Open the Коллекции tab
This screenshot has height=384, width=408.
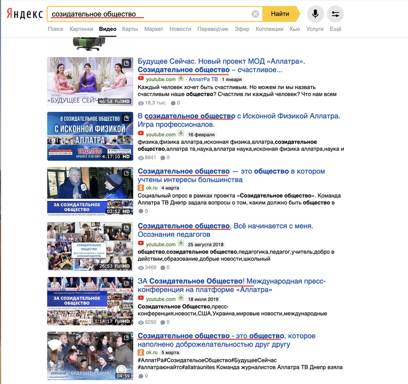pos(269,29)
